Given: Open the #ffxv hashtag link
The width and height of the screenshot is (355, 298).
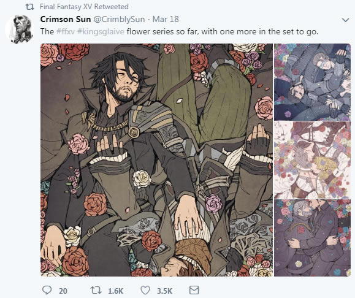Looking at the screenshot, I should [66, 31].
